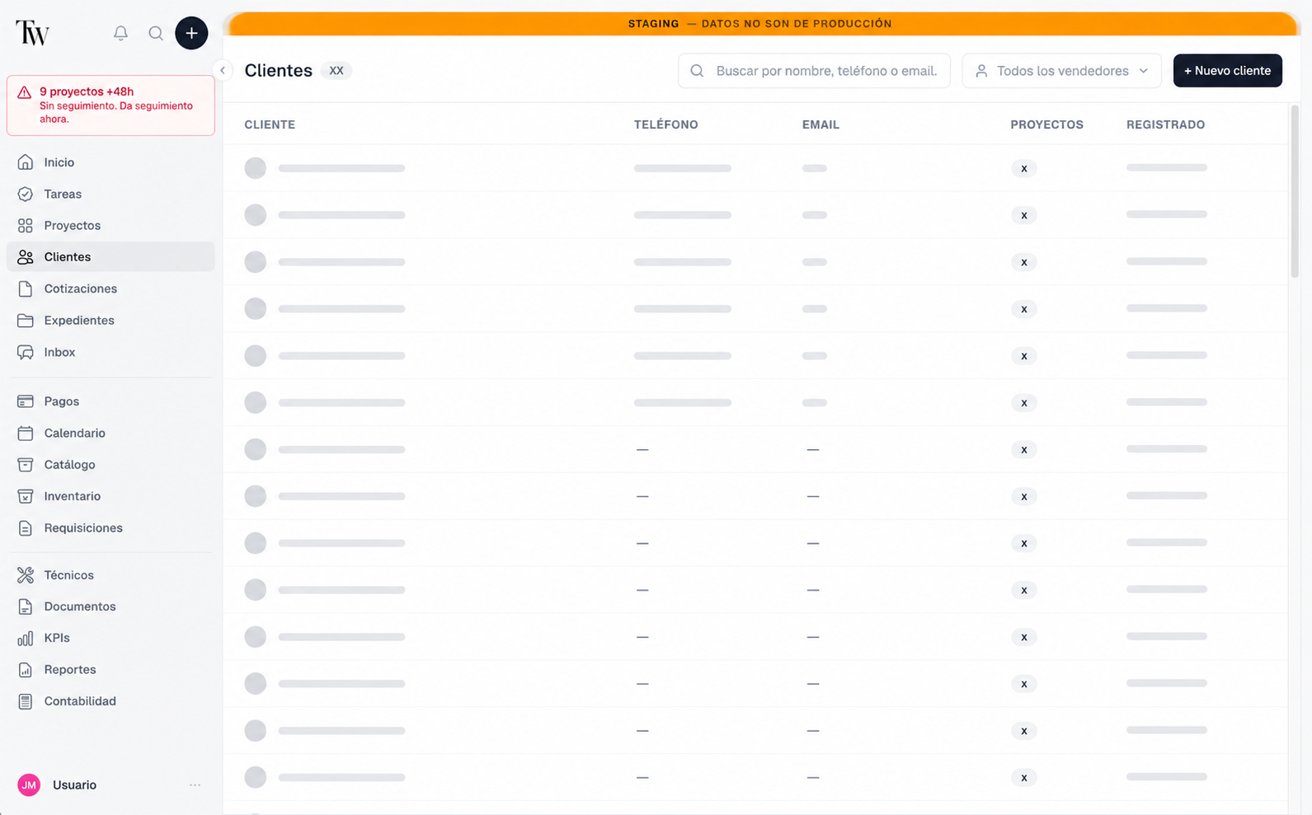This screenshot has height=815, width=1312.
Task: Click the search magnifier inside the search field
Action: (x=697, y=71)
